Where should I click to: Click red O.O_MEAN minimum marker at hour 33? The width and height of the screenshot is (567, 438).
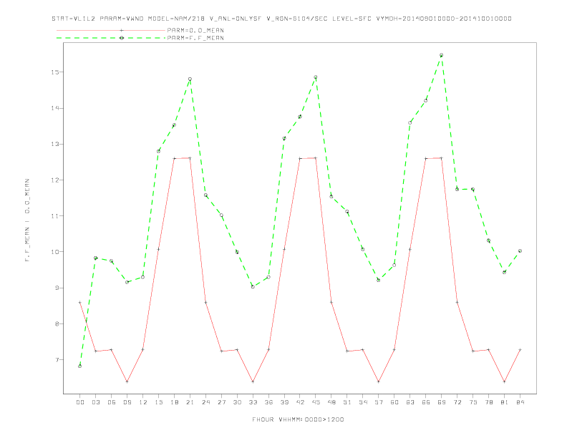tap(253, 381)
